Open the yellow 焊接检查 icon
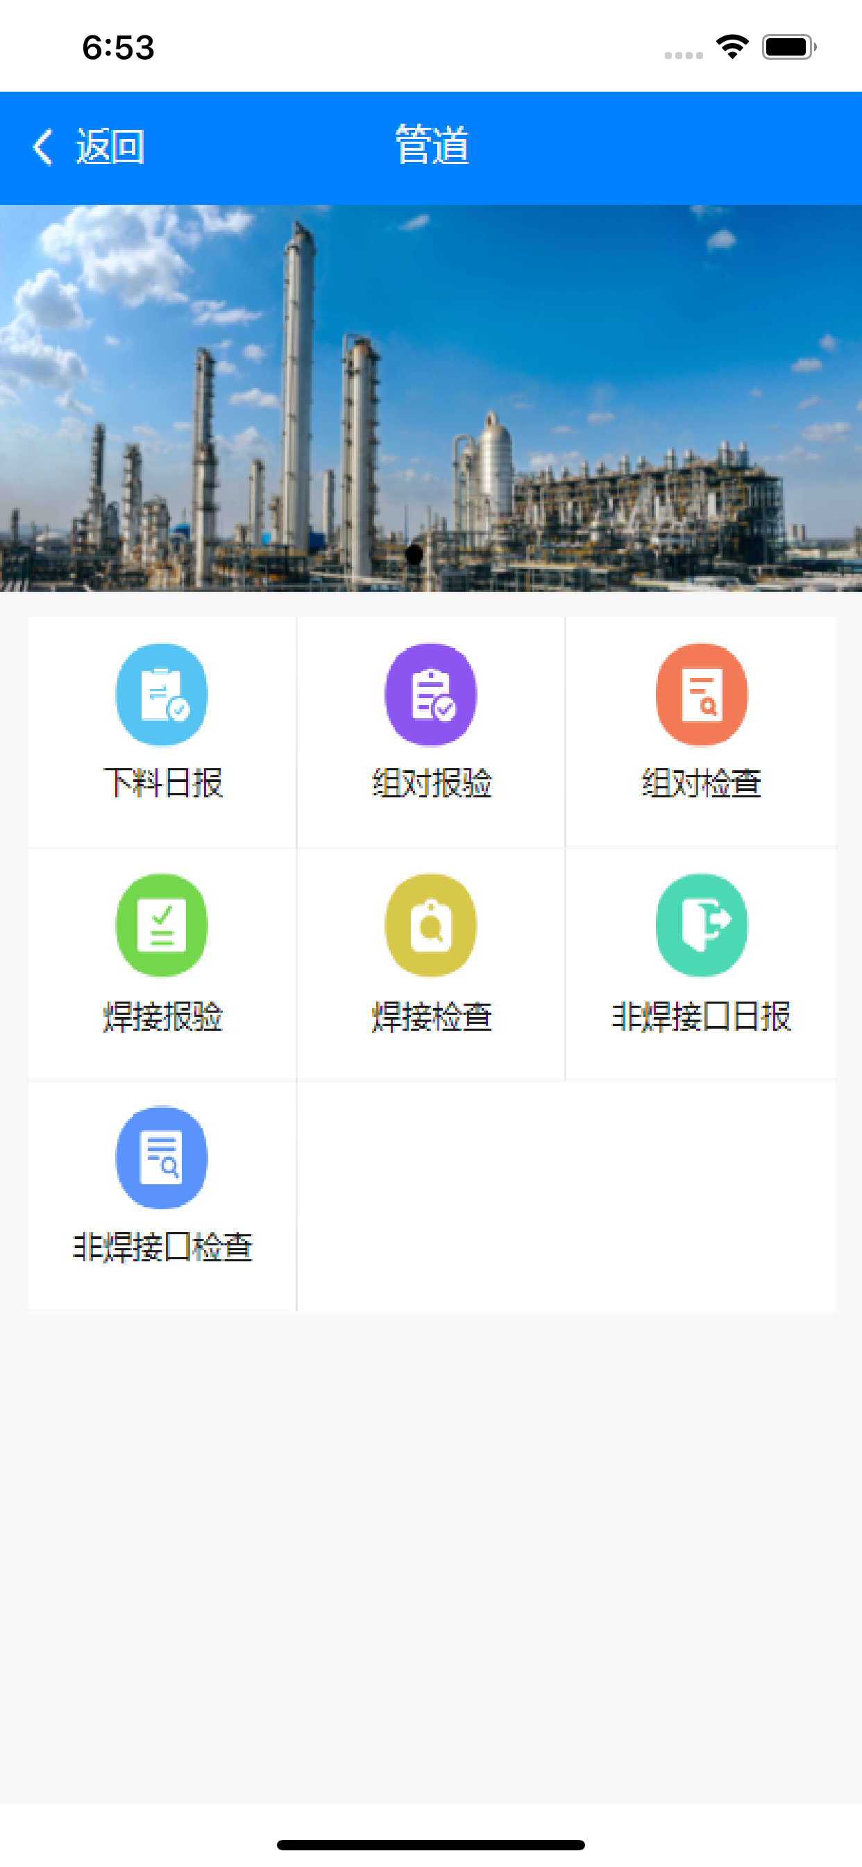Viewport: 862px width, 1867px height. tap(431, 924)
